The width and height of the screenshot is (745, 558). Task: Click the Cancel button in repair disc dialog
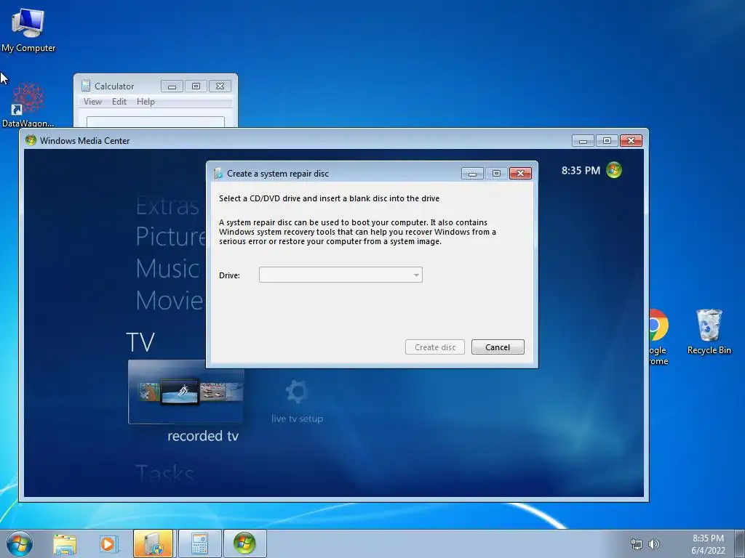pos(498,347)
